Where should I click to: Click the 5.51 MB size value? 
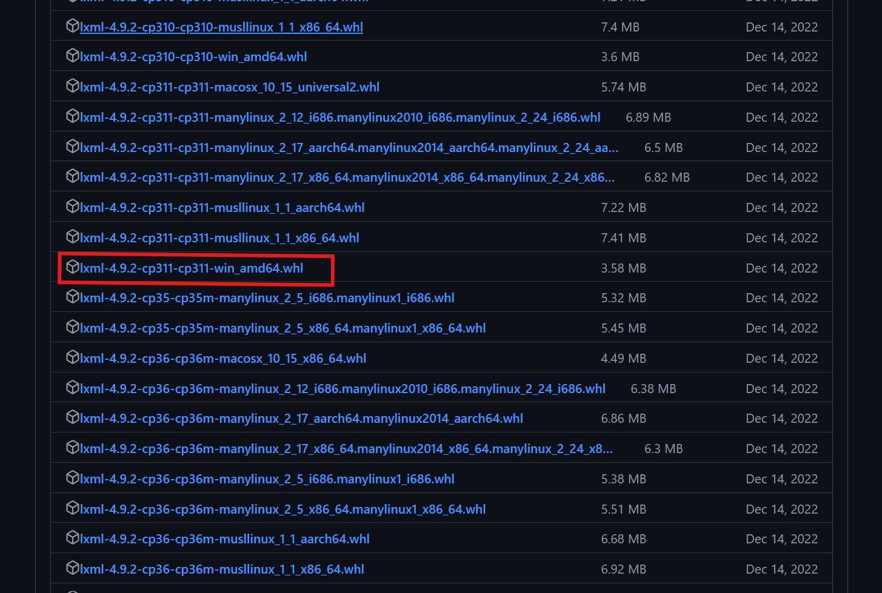click(624, 509)
